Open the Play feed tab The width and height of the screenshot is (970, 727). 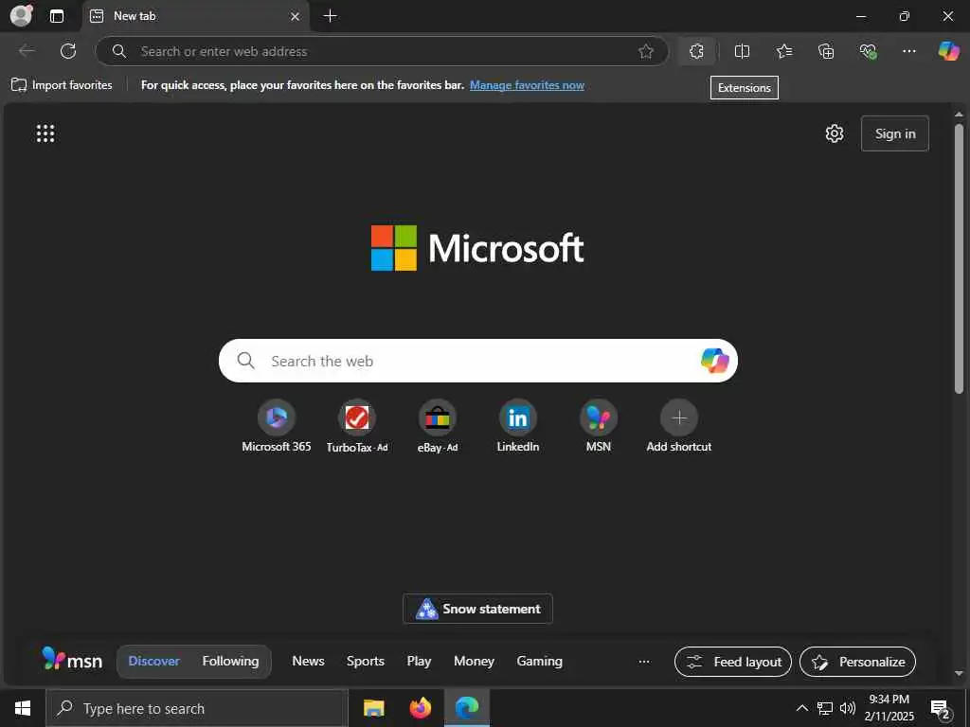419,662
